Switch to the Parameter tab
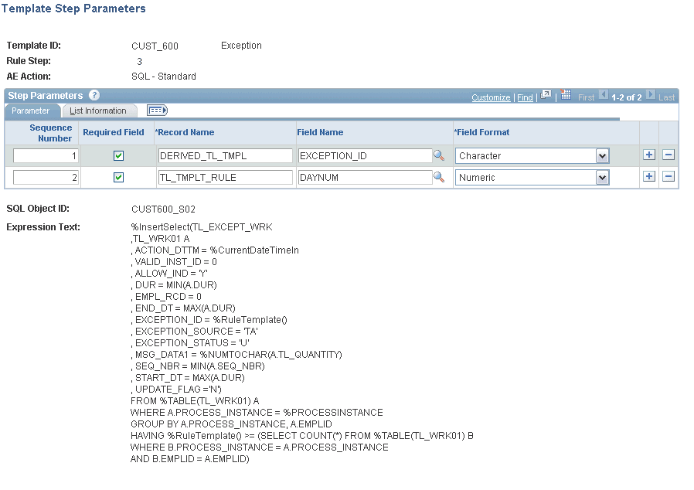 click(x=31, y=111)
